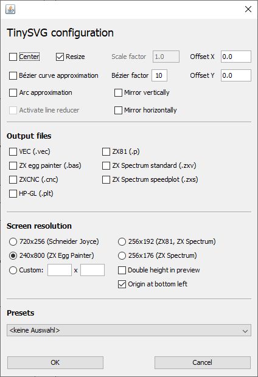Select VEC (.vec) output file
The image size is (258, 377).
click(13, 152)
